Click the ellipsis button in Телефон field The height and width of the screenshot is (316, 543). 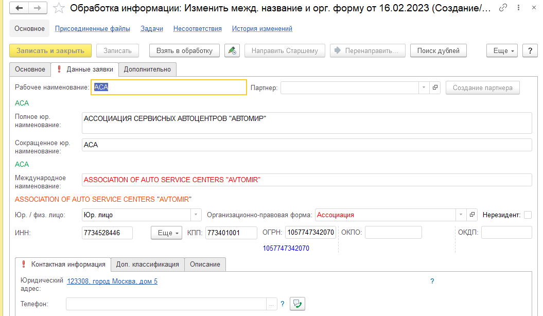point(272,304)
